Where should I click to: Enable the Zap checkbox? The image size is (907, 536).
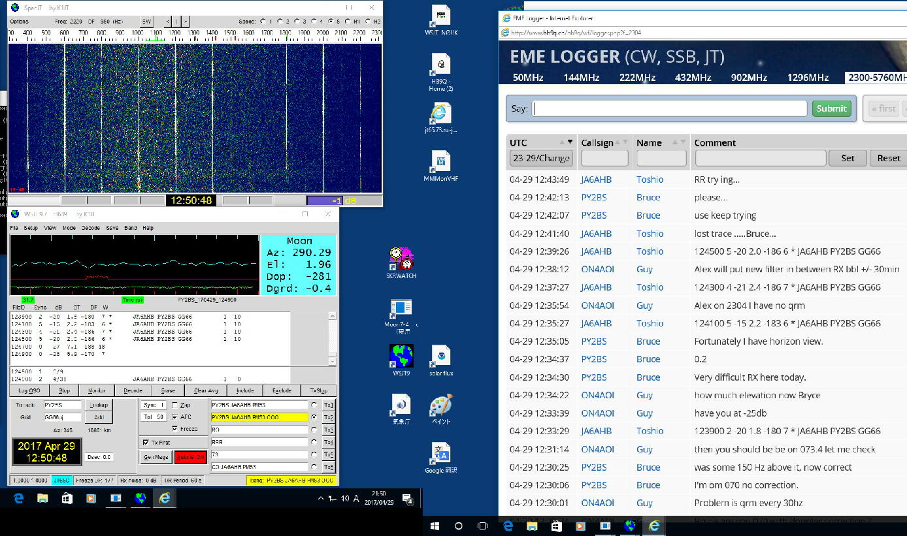174,405
